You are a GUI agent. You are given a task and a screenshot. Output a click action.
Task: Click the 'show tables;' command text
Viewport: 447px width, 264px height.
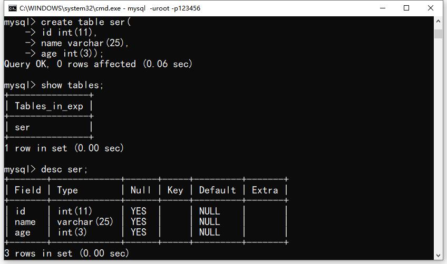(x=72, y=85)
